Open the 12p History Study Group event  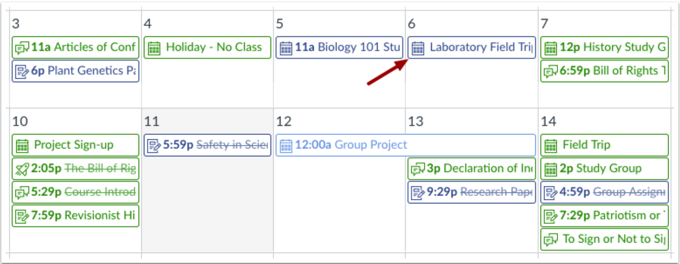[x=604, y=47]
